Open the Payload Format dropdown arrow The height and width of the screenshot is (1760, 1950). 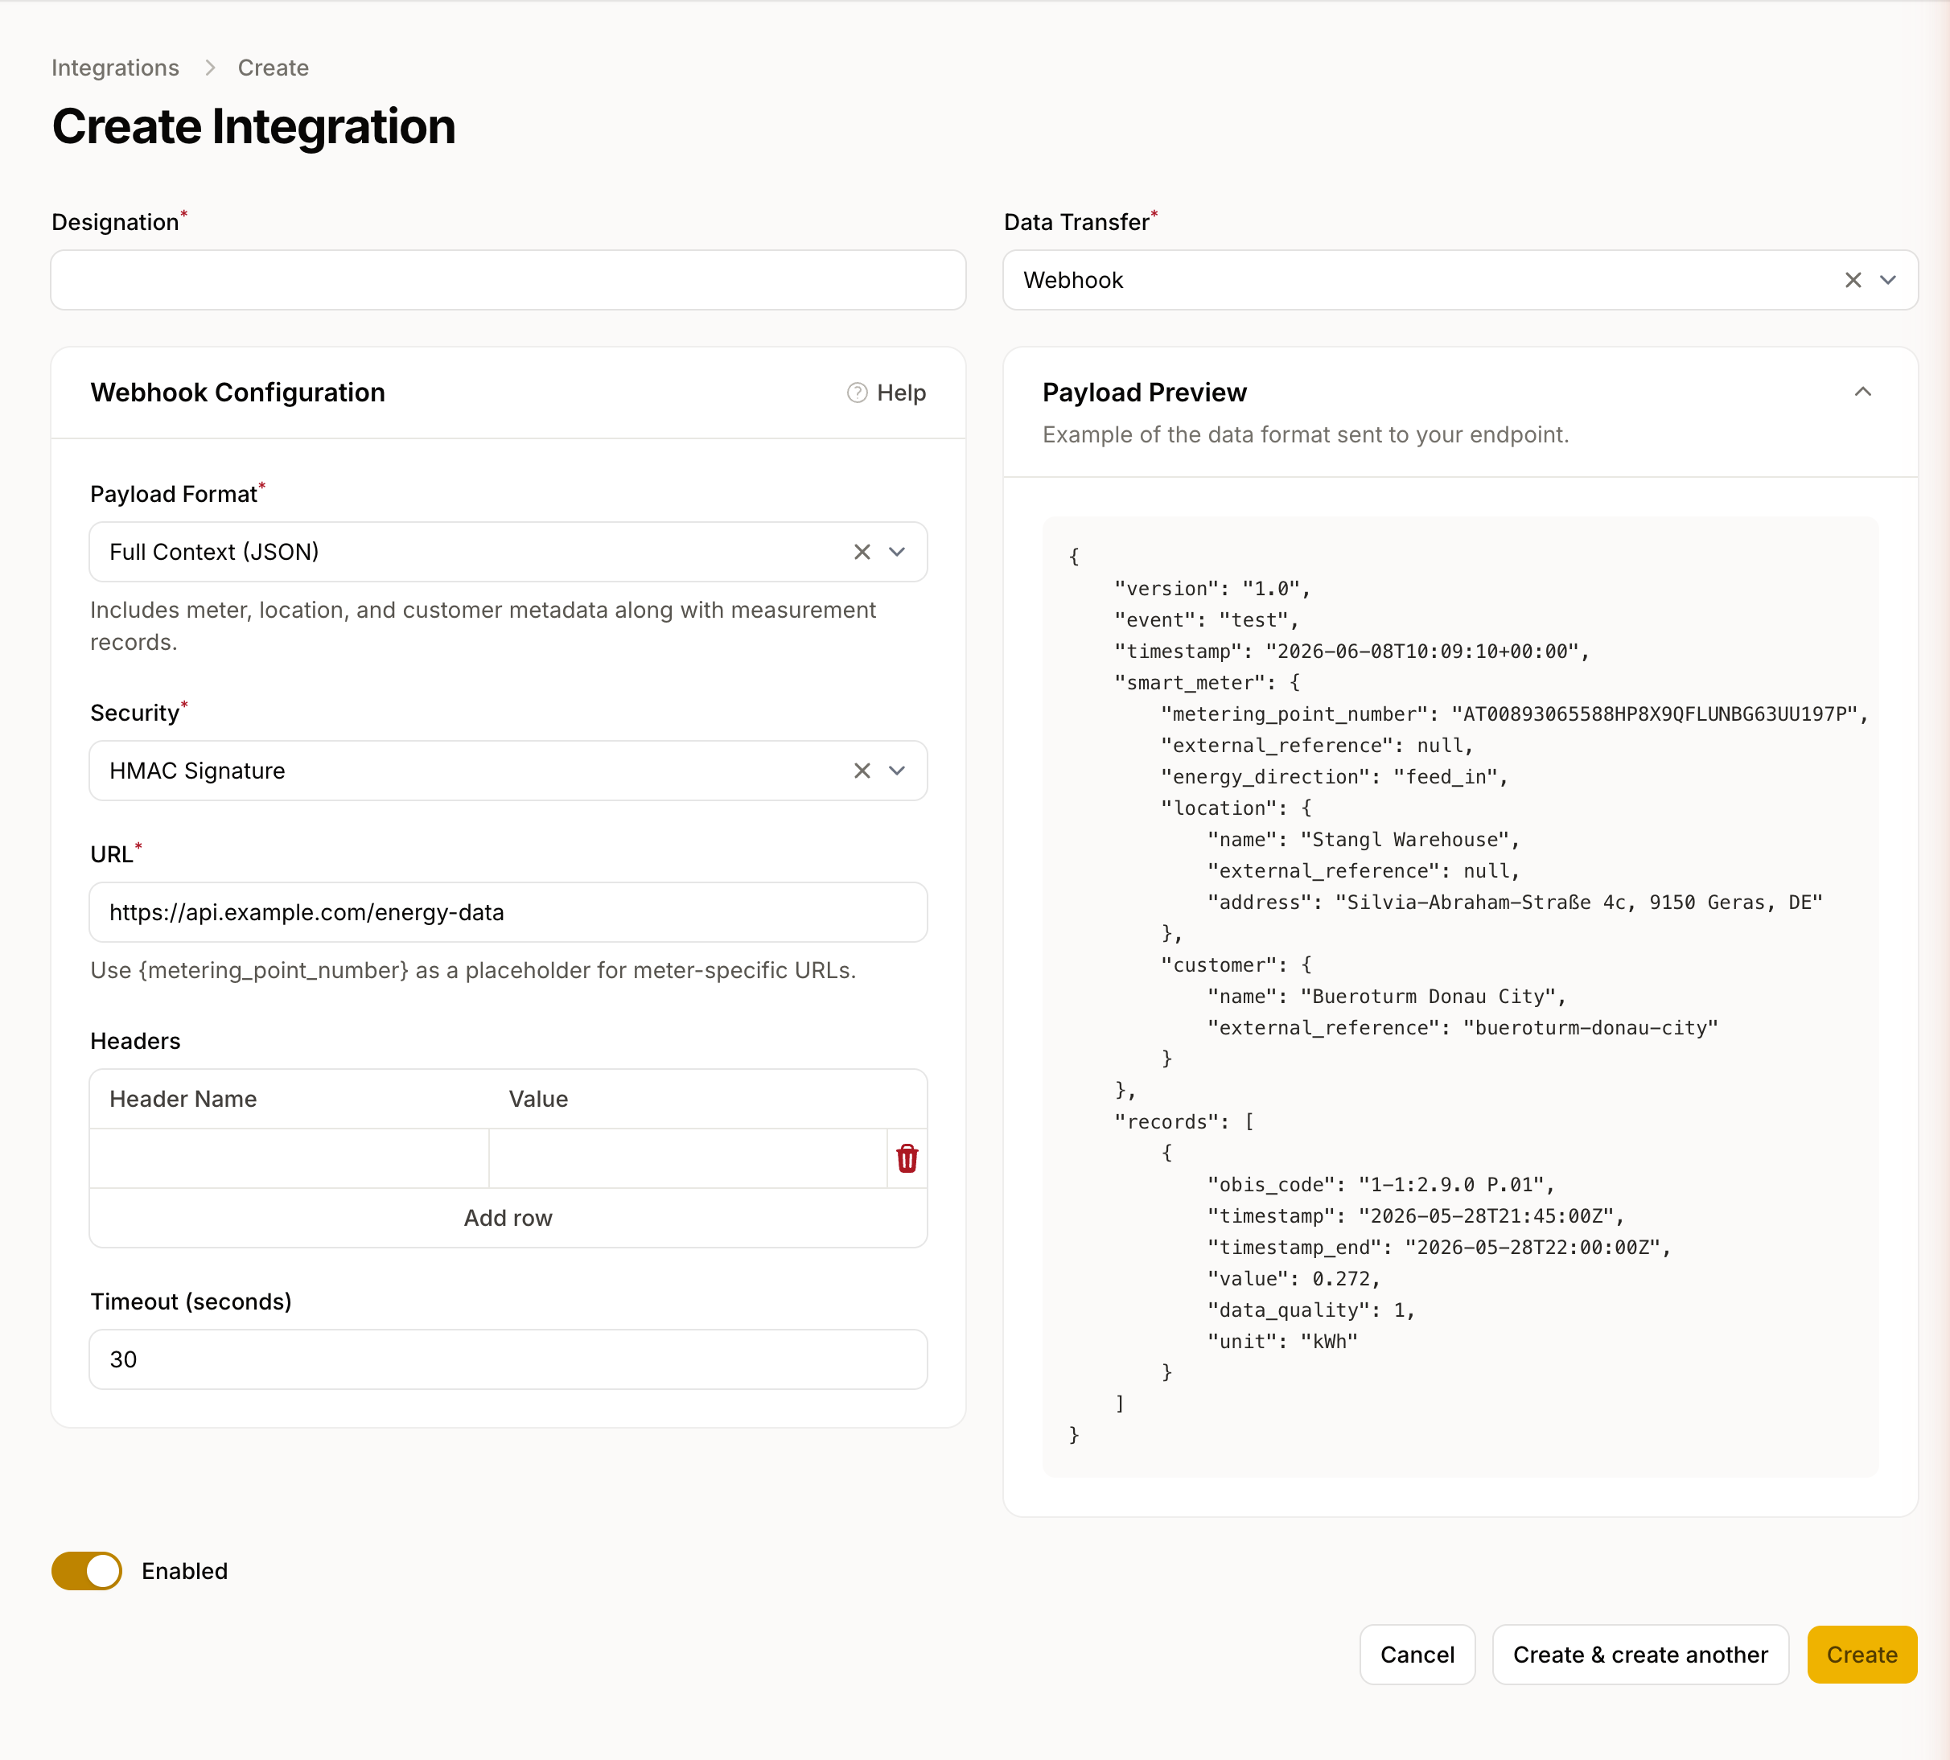(x=897, y=552)
